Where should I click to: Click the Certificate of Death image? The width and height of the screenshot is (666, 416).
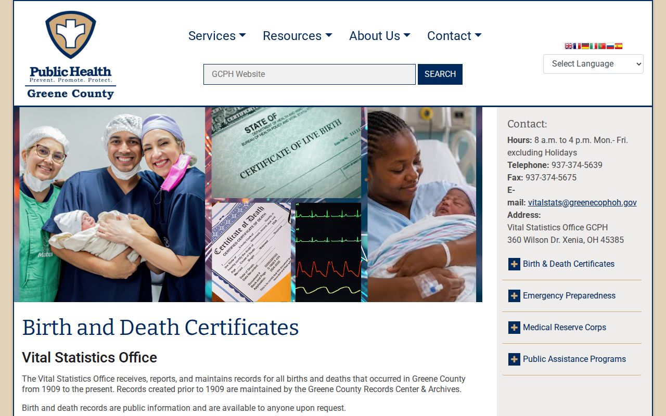tap(251, 252)
